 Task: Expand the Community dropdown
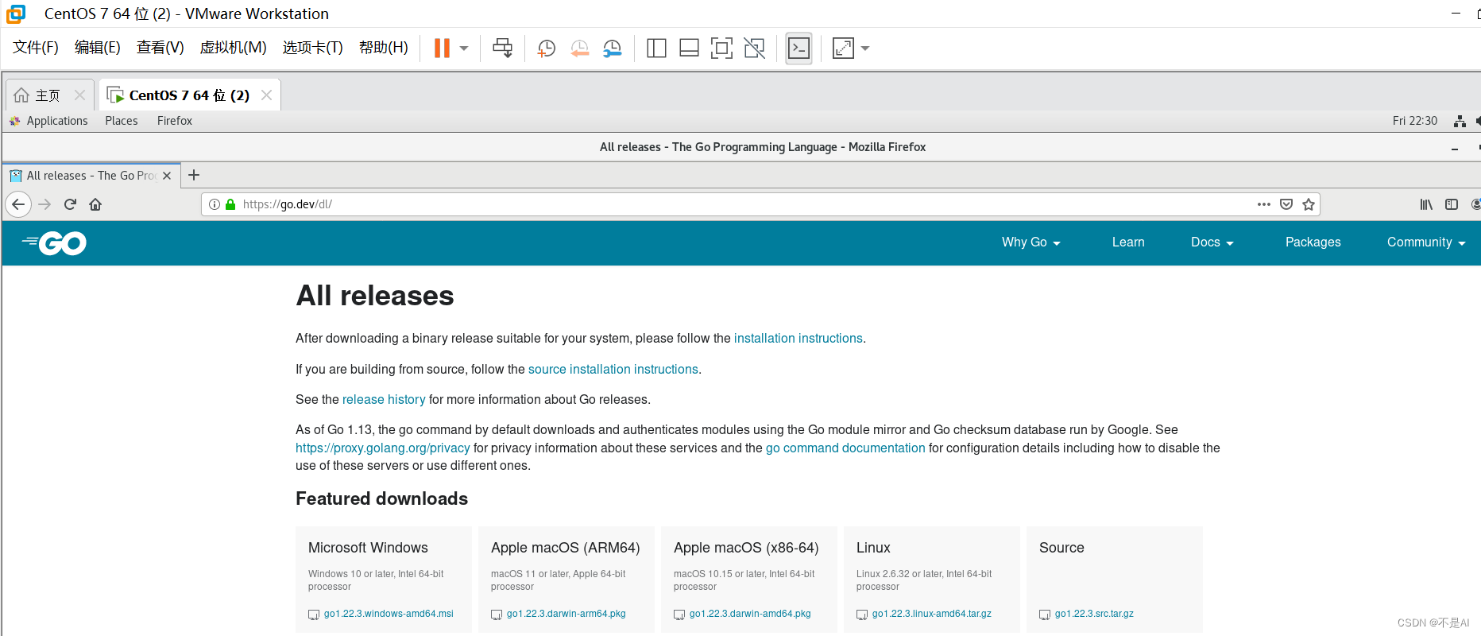pyautogui.click(x=1426, y=242)
